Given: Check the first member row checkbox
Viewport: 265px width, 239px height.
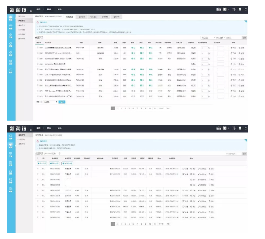Looking at the screenshot, I should pos(38,169).
